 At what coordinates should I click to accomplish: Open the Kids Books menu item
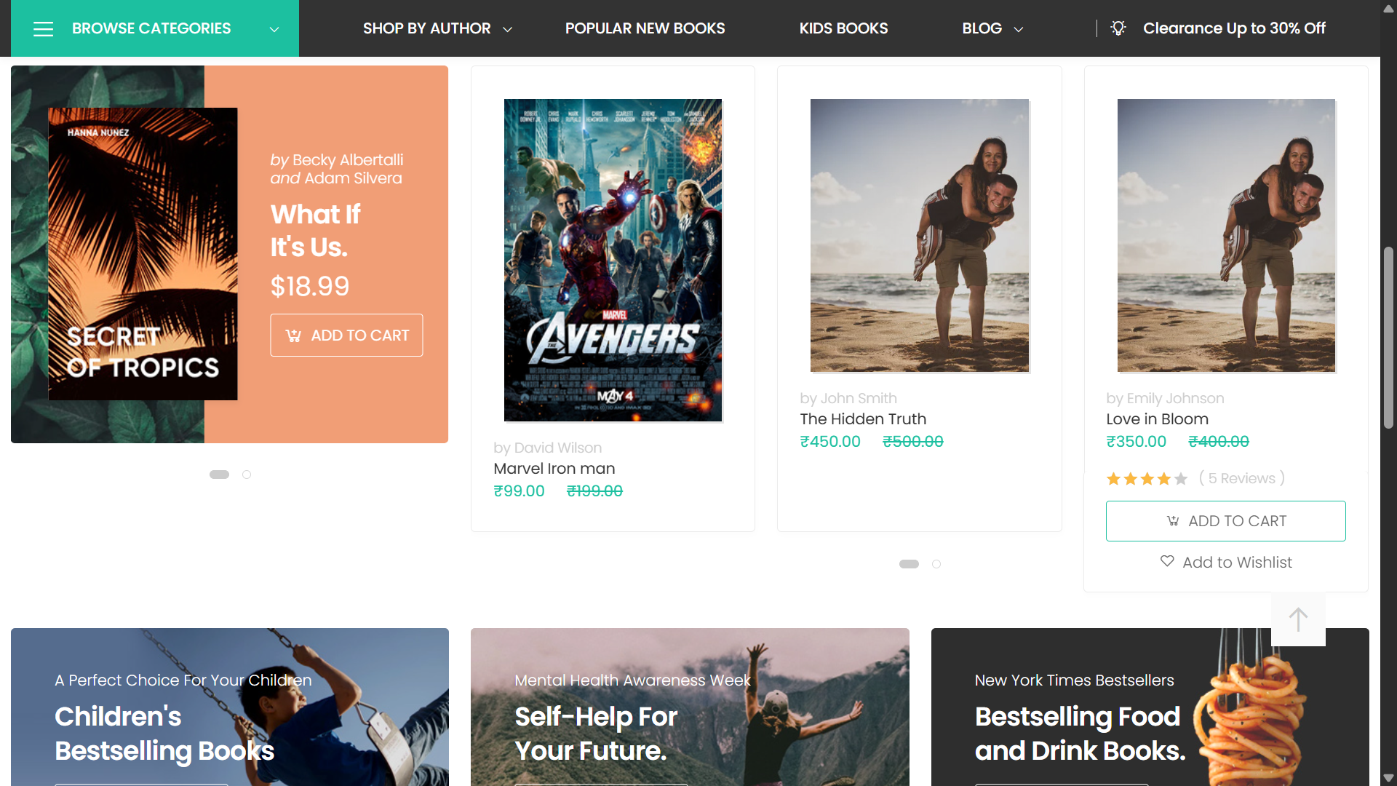pyautogui.click(x=843, y=28)
